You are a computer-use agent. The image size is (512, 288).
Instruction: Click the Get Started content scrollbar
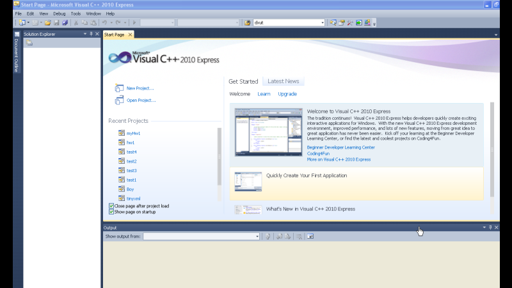[492, 150]
